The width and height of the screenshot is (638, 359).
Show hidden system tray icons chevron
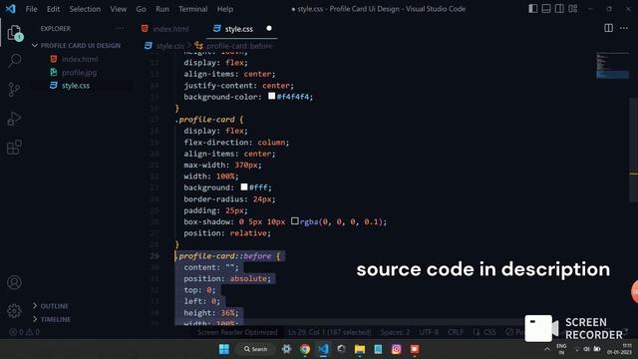(547, 349)
